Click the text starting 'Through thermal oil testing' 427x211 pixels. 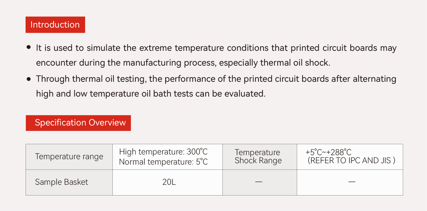click(x=216, y=79)
